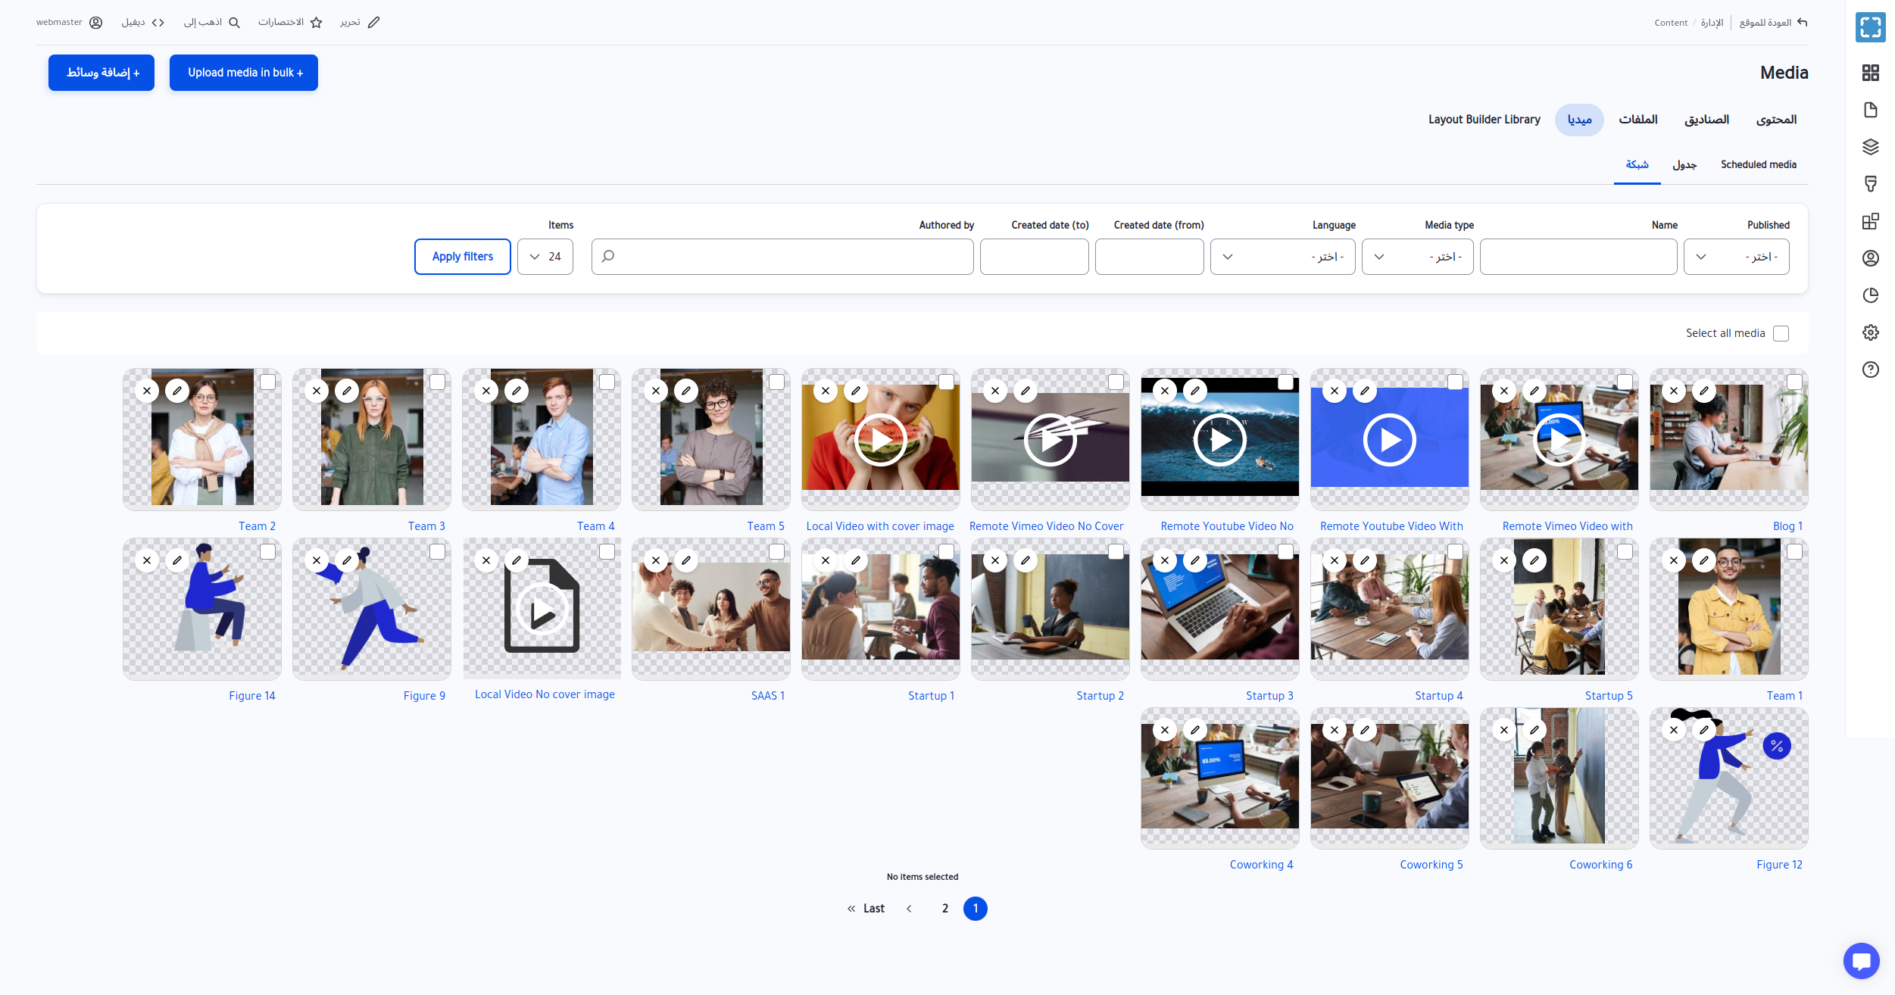
Task: Open the user profile sidebar icon
Action: (1870, 258)
